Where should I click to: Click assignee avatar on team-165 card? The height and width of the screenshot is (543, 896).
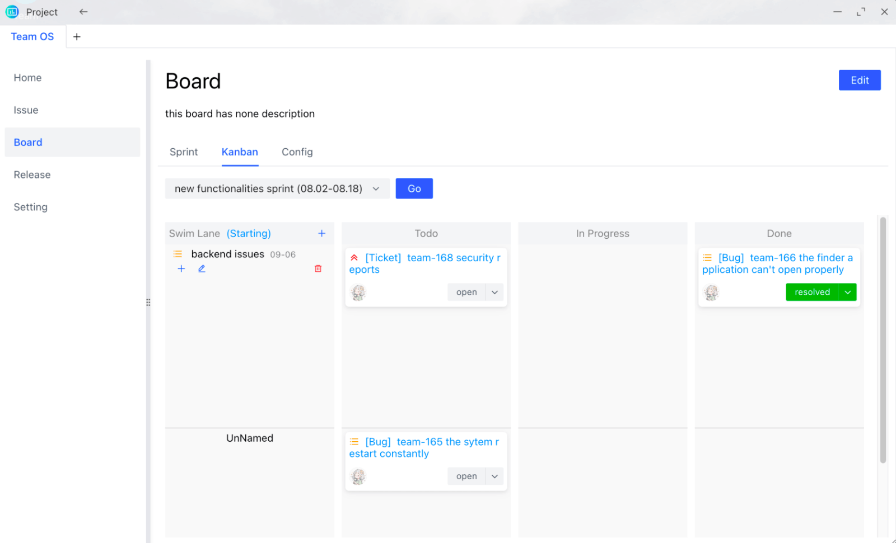point(358,476)
